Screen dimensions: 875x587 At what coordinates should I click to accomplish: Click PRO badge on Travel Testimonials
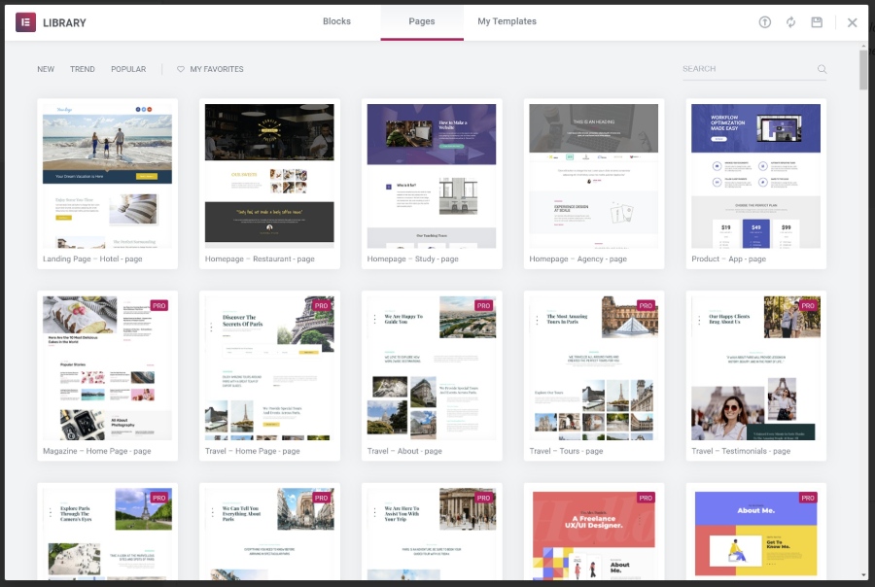tap(808, 306)
